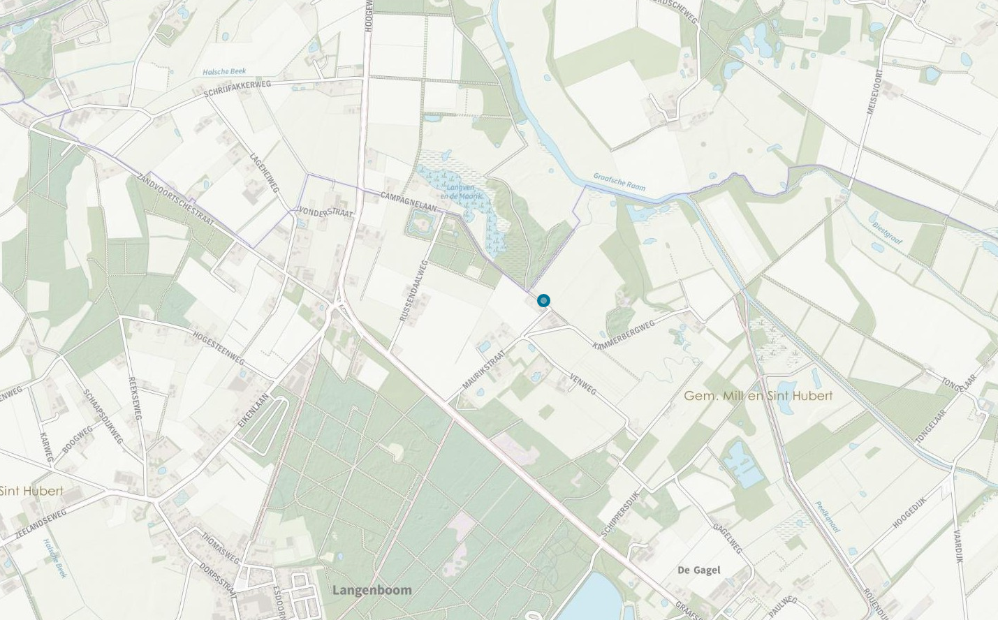Select the Graafsche Raam waterway label
The height and width of the screenshot is (620, 998).
coord(619,182)
